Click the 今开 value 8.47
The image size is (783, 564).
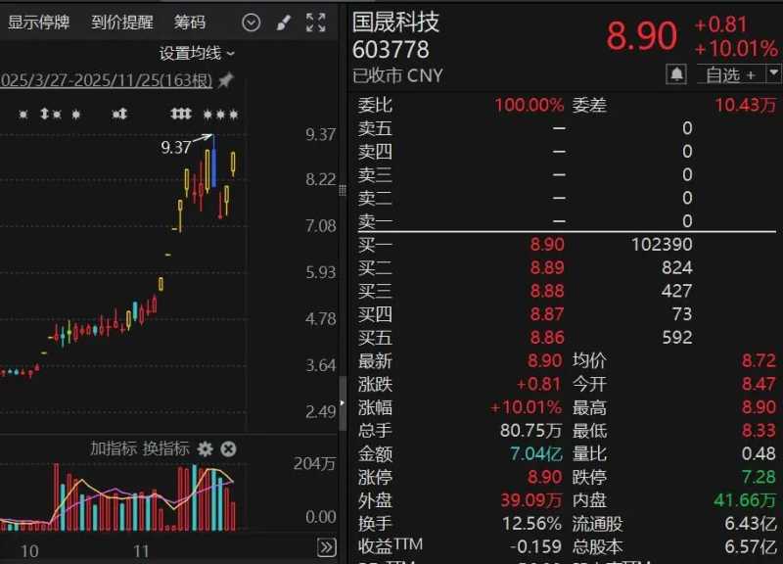coord(760,384)
